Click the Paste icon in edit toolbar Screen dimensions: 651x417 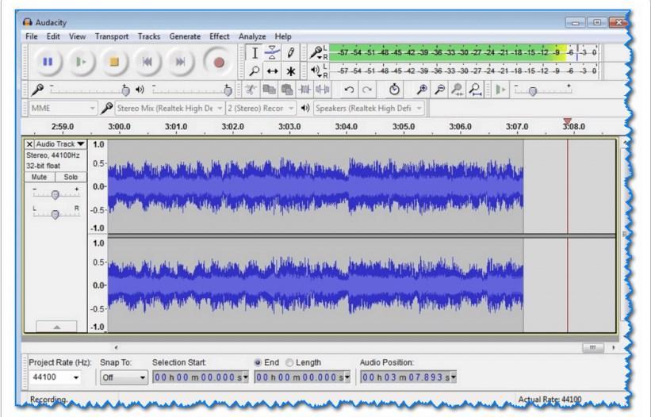(286, 90)
